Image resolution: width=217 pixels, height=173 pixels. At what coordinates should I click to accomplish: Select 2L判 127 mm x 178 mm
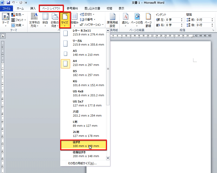[x=83, y=134]
